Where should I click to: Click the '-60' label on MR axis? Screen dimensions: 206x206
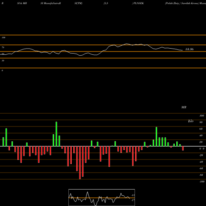[x=201, y=169]
